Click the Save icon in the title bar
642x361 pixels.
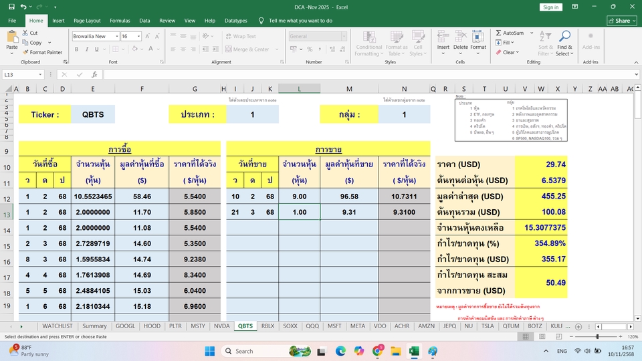[x=10, y=7]
